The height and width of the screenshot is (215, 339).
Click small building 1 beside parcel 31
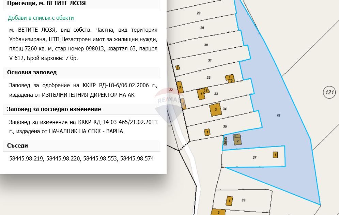178,67
